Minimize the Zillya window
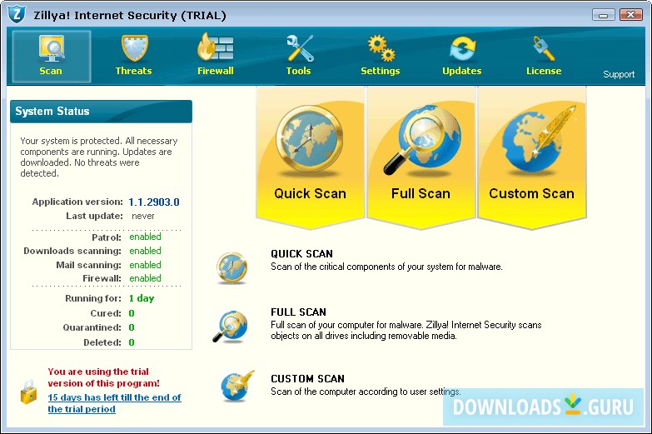Screen dimensions: 652x434 tap(604, 15)
